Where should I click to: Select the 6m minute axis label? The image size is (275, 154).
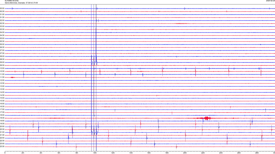coord(59,153)
